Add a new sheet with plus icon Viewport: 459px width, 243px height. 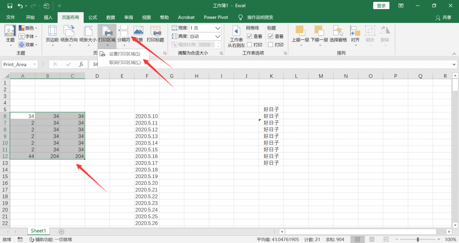[x=61, y=232]
